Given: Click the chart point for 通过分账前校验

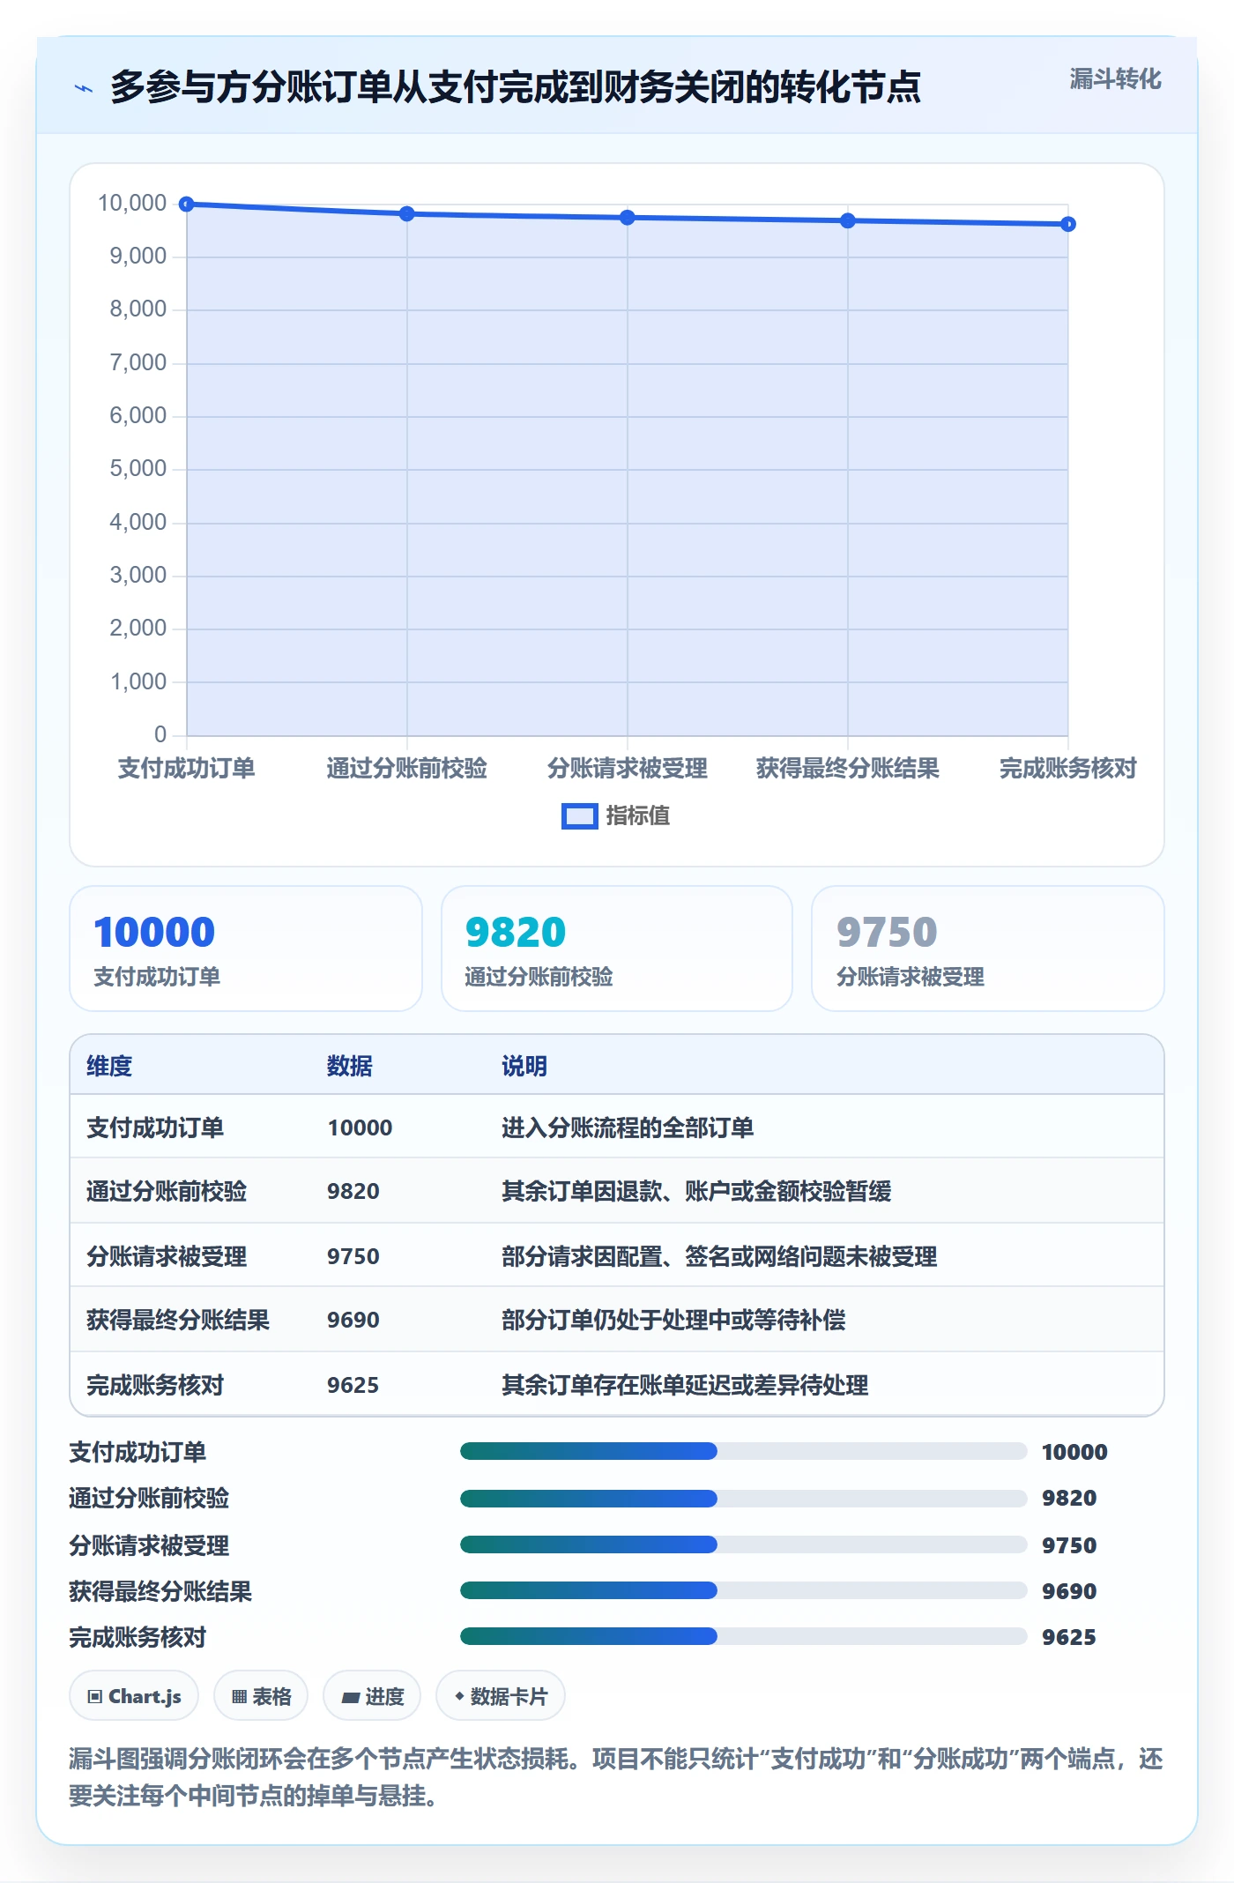Looking at the screenshot, I should 407,213.
